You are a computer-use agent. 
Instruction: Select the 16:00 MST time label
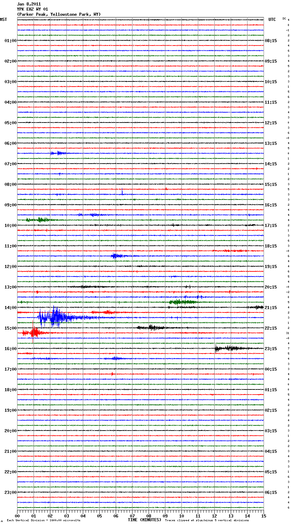tap(11, 349)
